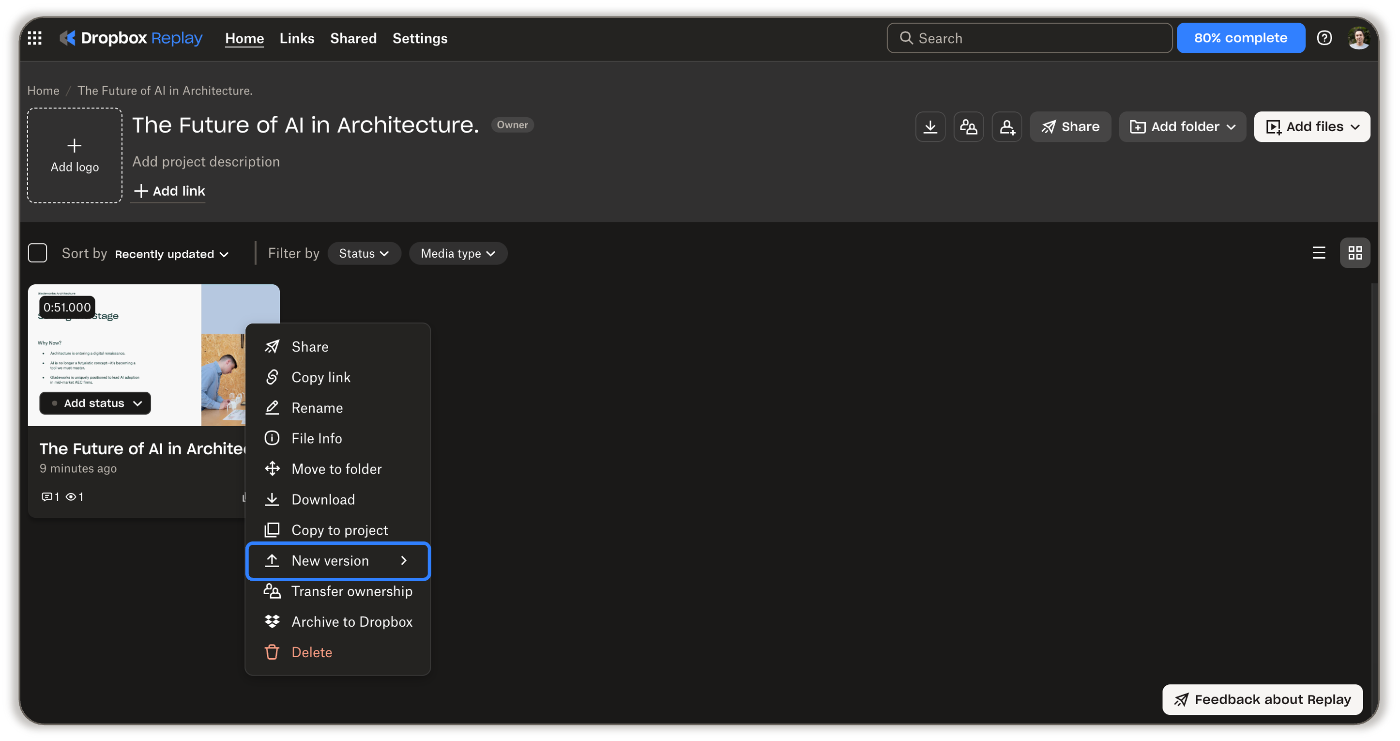This screenshot has width=1400, height=741.
Task: Click the 80% complete button
Action: click(1240, 38)
